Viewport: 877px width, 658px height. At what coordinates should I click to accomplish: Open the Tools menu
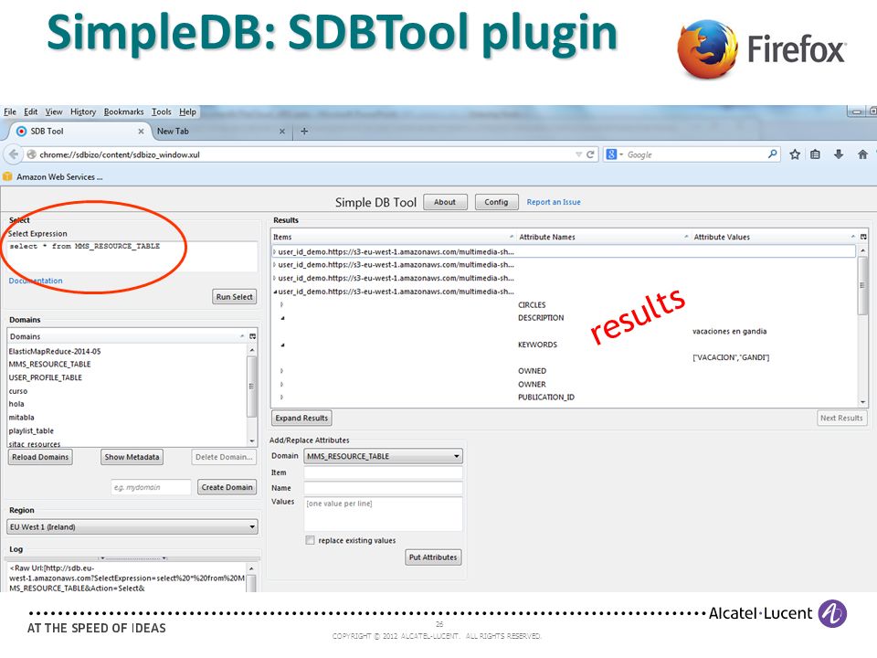162,111
